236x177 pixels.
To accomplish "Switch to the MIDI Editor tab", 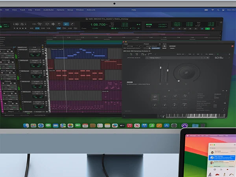I will click(9, 115).
